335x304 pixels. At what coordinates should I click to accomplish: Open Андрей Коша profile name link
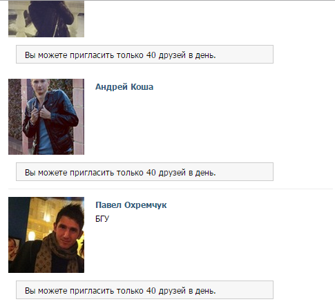pyautogui.click(x=124, y=87)
